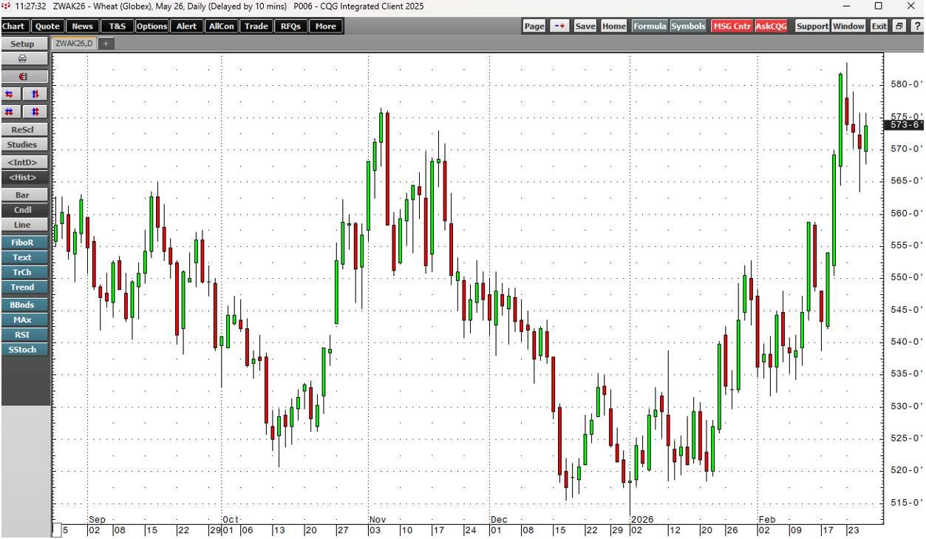Open the Studies button
Screen dimensions: 926x539
(22, 145)
